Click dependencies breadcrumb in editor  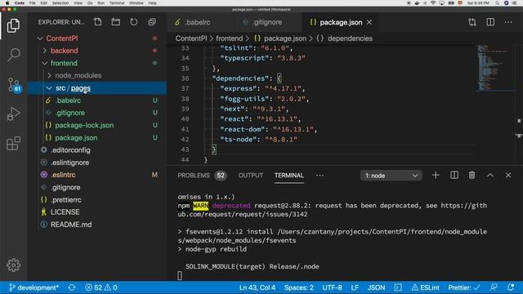(350, 38)
